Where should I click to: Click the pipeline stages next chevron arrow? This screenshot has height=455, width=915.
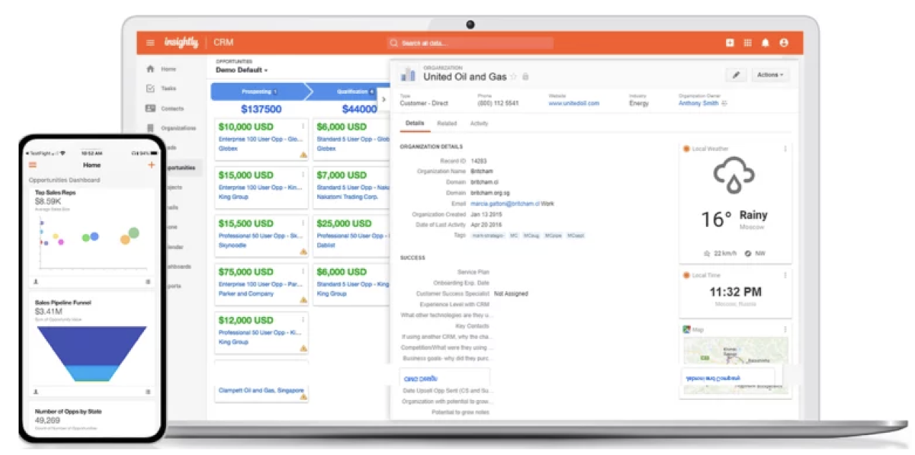point(383,99)
